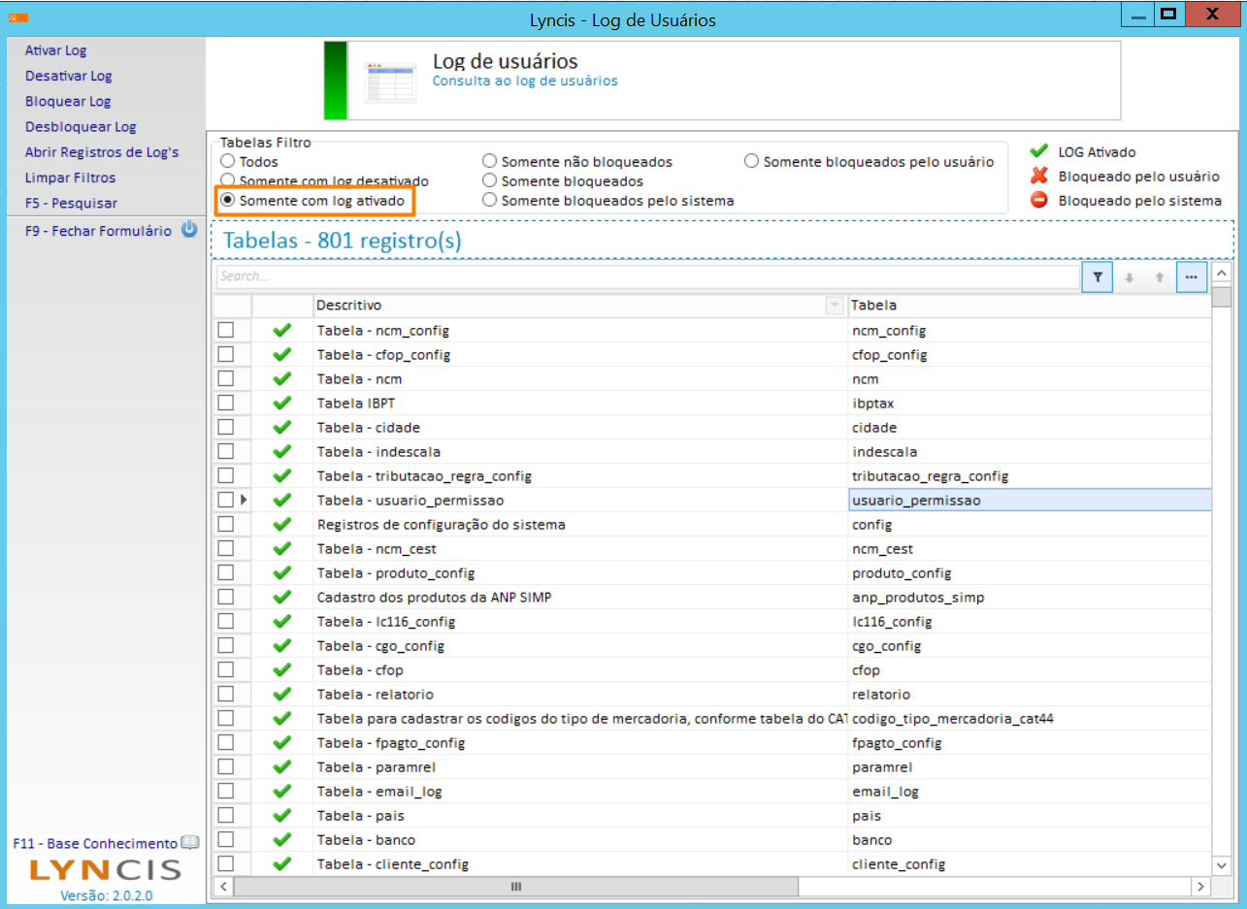Click the down arrow next to filter icon
1247x909 pixels.
(x=1129, y=276)
